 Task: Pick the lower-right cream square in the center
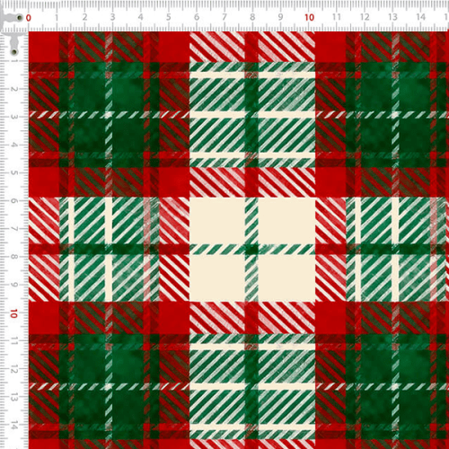pos(286,278)
